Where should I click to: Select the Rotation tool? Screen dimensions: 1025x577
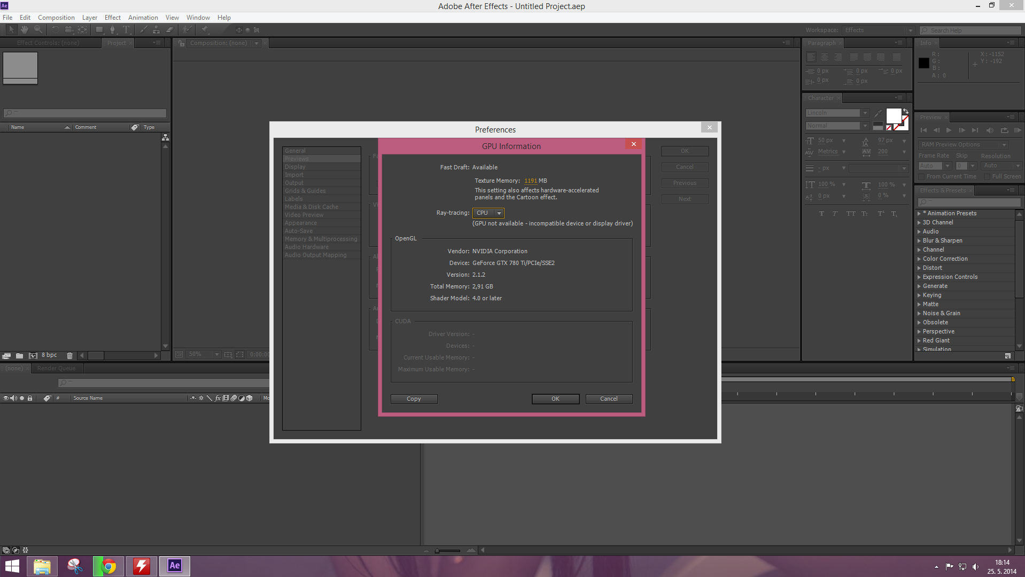coord(56,30)
